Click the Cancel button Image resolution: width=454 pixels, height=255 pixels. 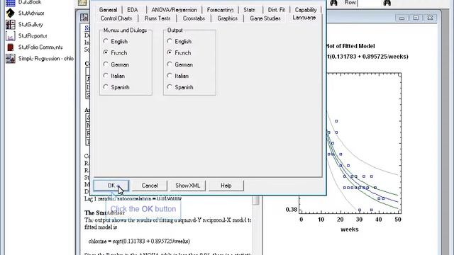coord(150,186)
